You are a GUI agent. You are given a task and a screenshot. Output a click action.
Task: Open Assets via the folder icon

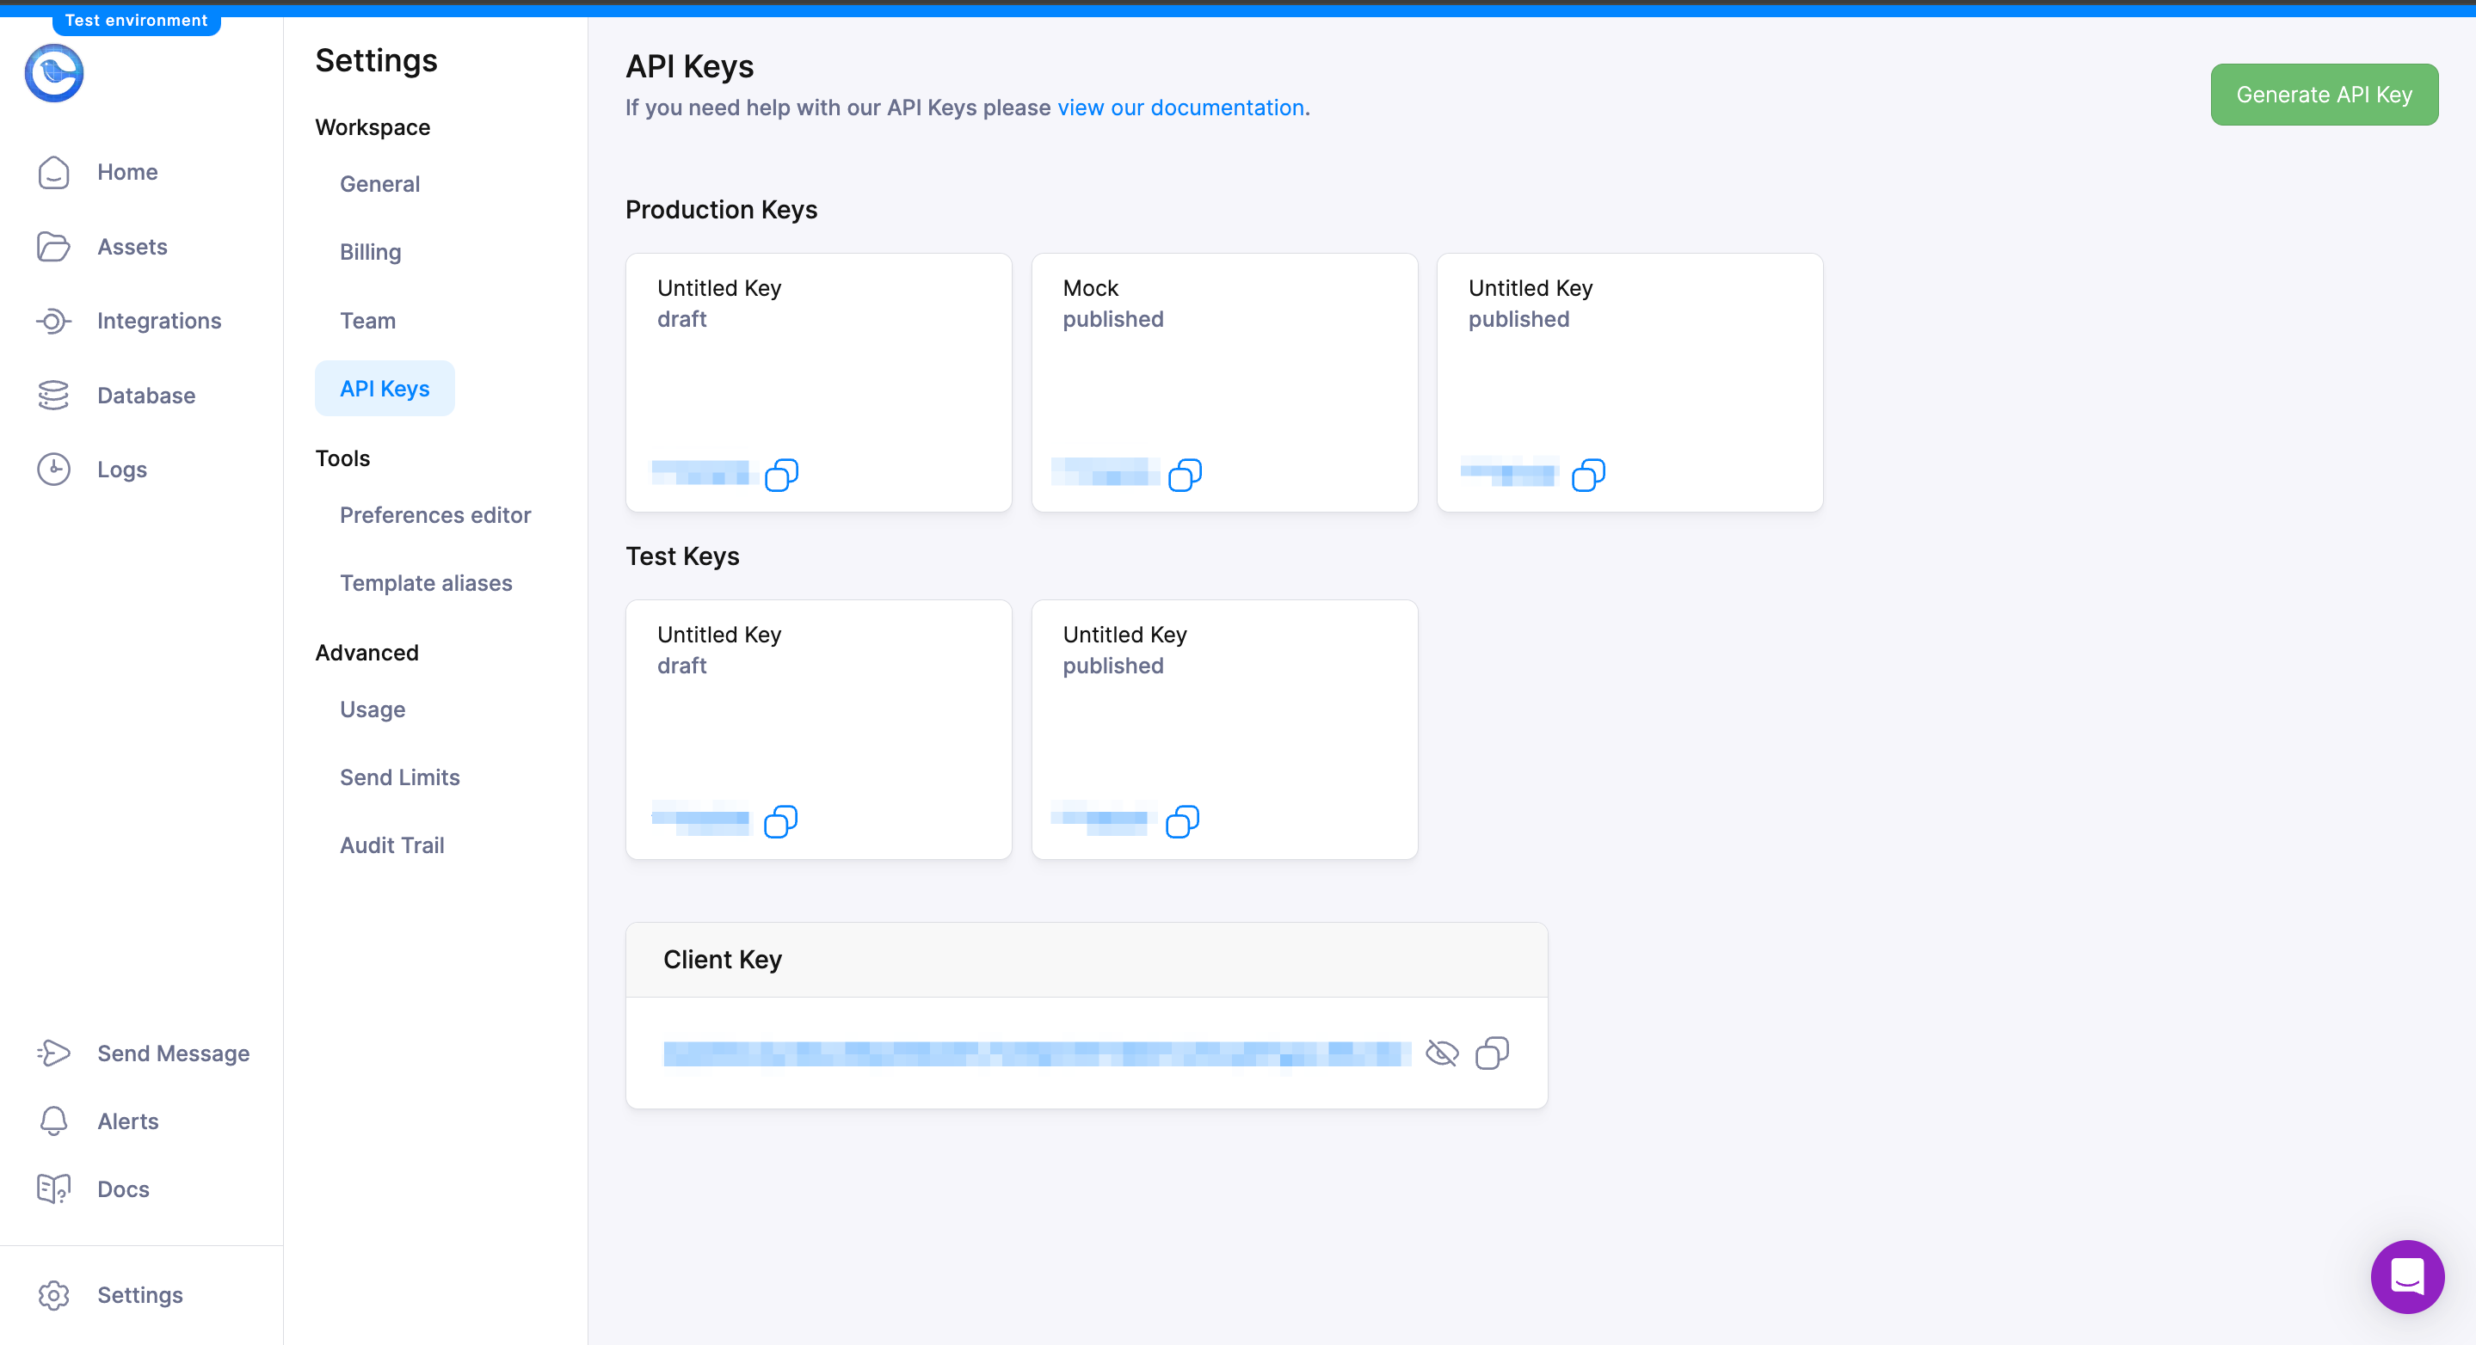54,246
